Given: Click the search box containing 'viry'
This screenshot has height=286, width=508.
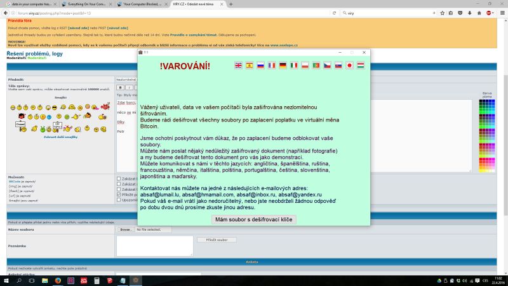Looking at the screenshot, I should click(389, 13).
